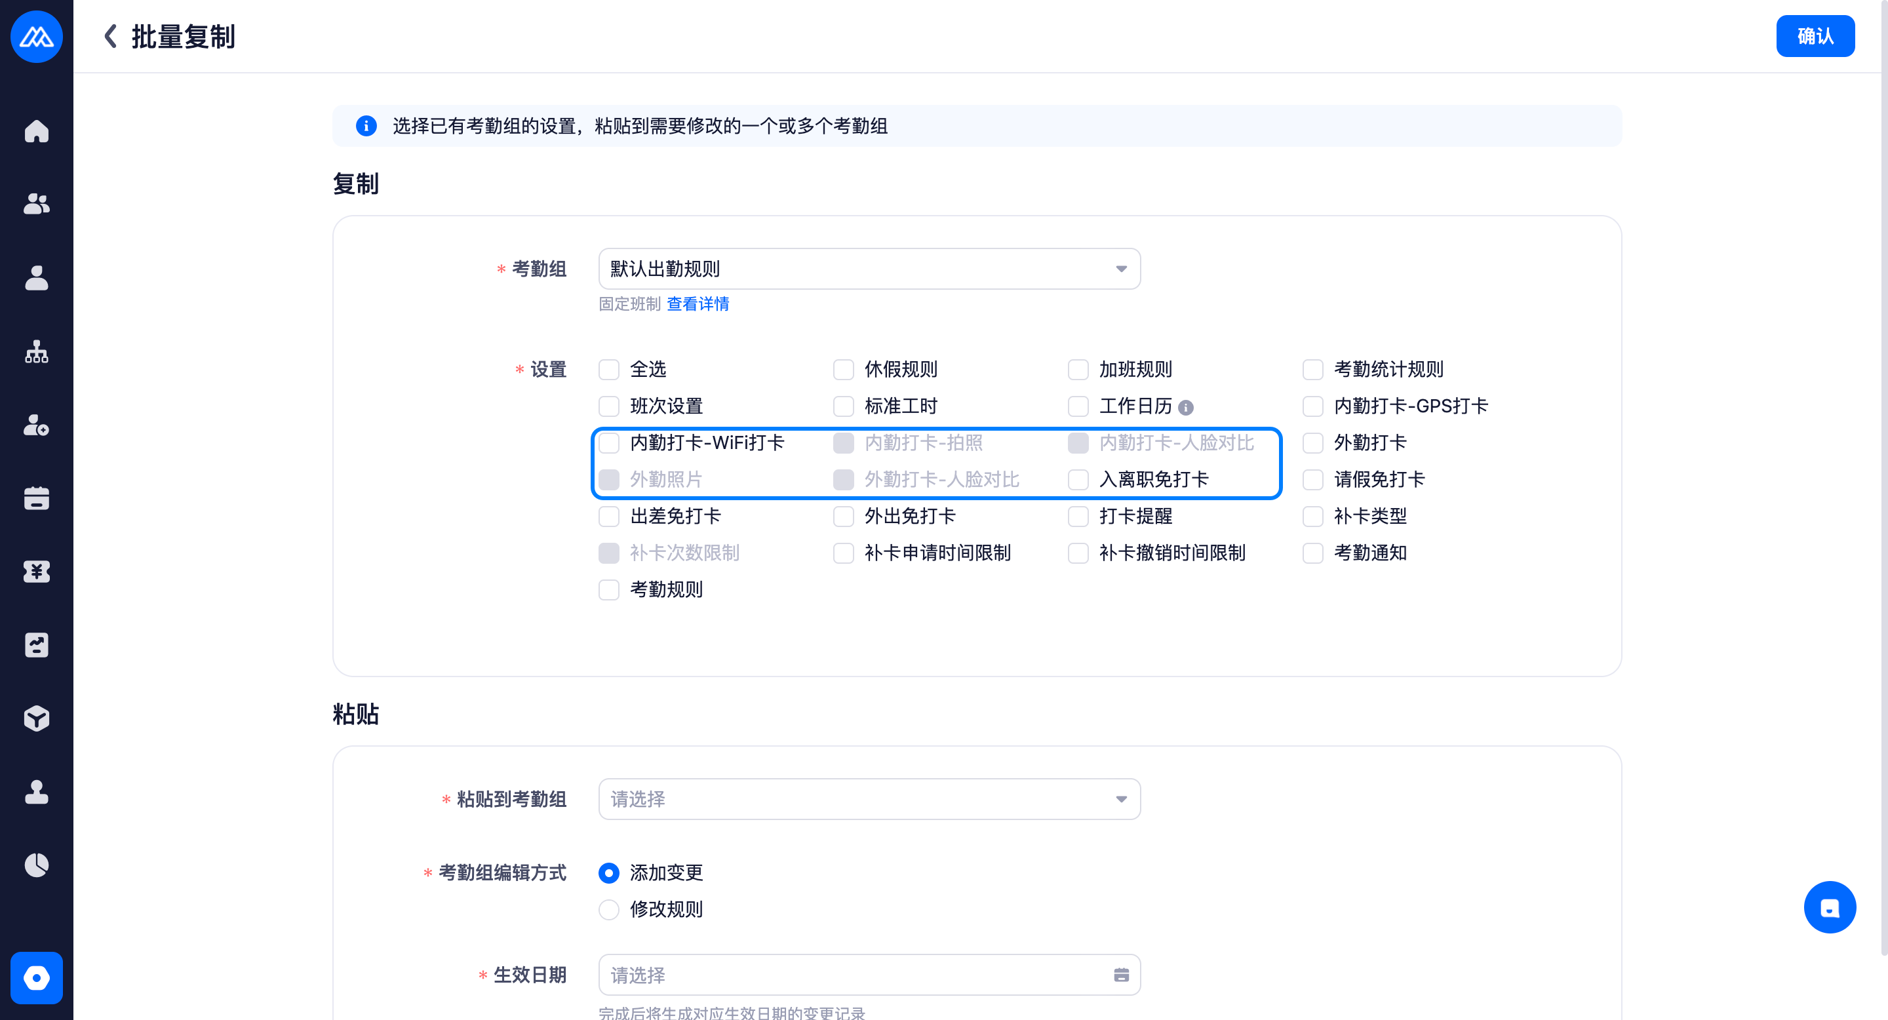Check the 全选 checkbox

tap(609, 369)
